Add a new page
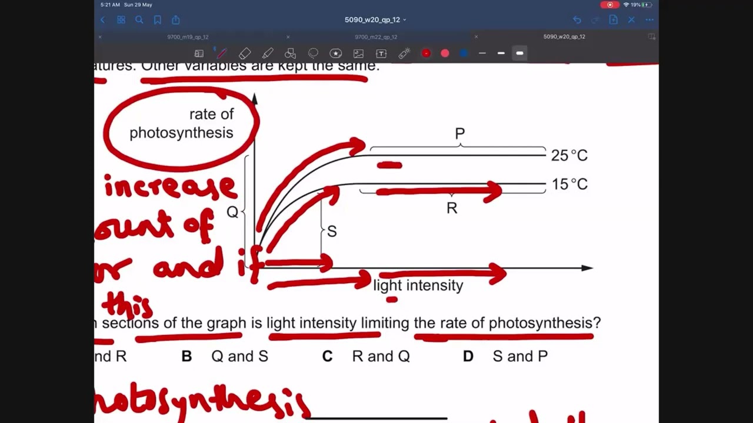The height and width of the screenshot is (423, 753). pos(613,20)
